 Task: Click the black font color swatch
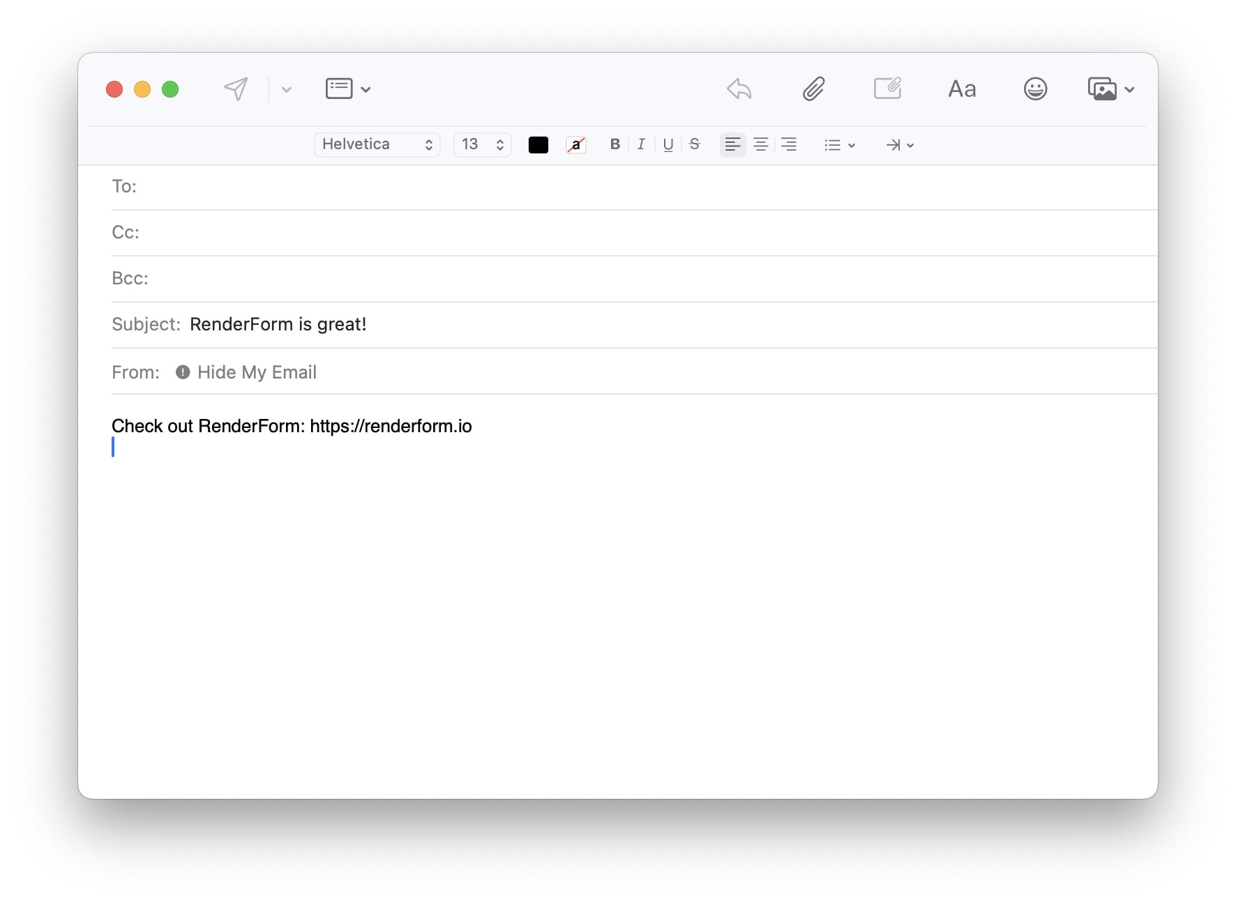tap(538, 144)
